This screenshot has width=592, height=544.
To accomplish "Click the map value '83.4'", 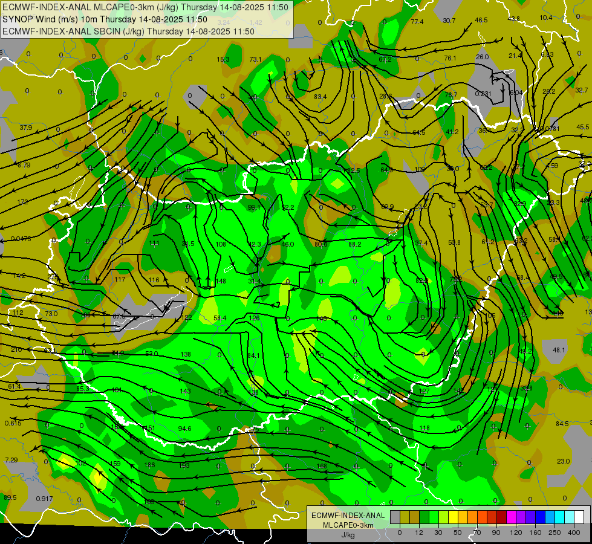I will 320,97.
